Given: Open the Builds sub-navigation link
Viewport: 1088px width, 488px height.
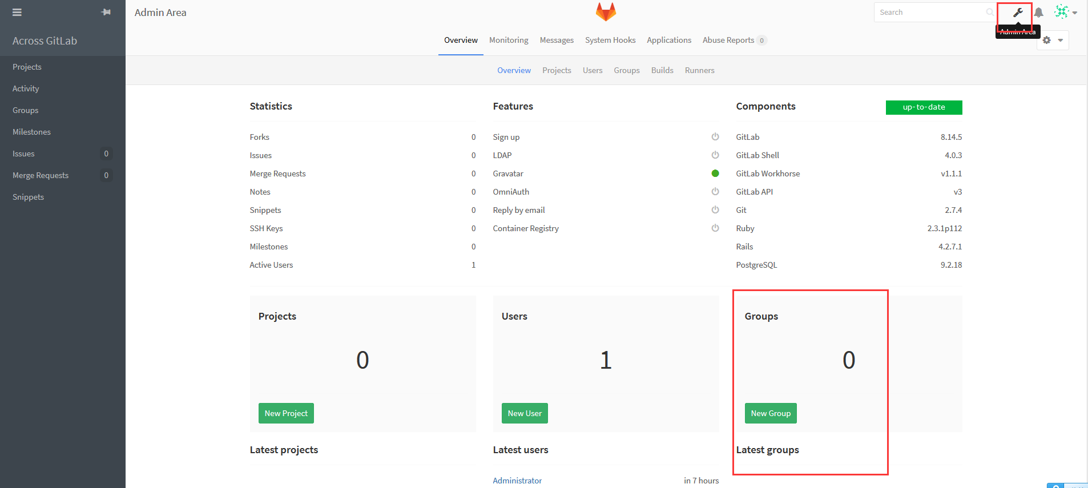Looking at the screenshot, I should click(x=662, y=70).
